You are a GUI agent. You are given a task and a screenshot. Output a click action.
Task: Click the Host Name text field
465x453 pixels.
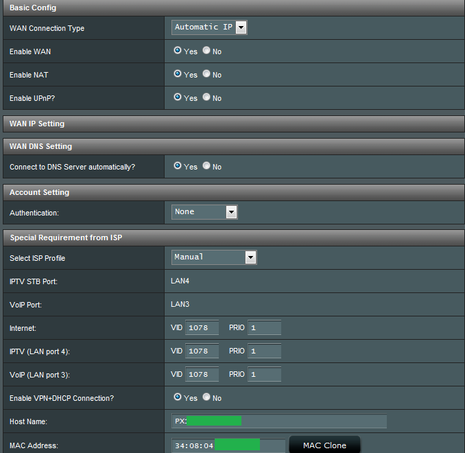click(x=279, y=421)
